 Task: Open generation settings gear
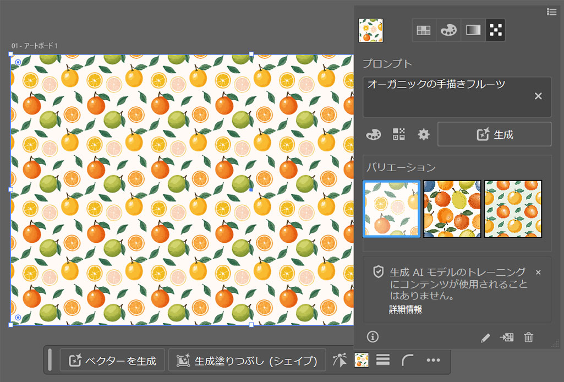(x=423, y=134)
